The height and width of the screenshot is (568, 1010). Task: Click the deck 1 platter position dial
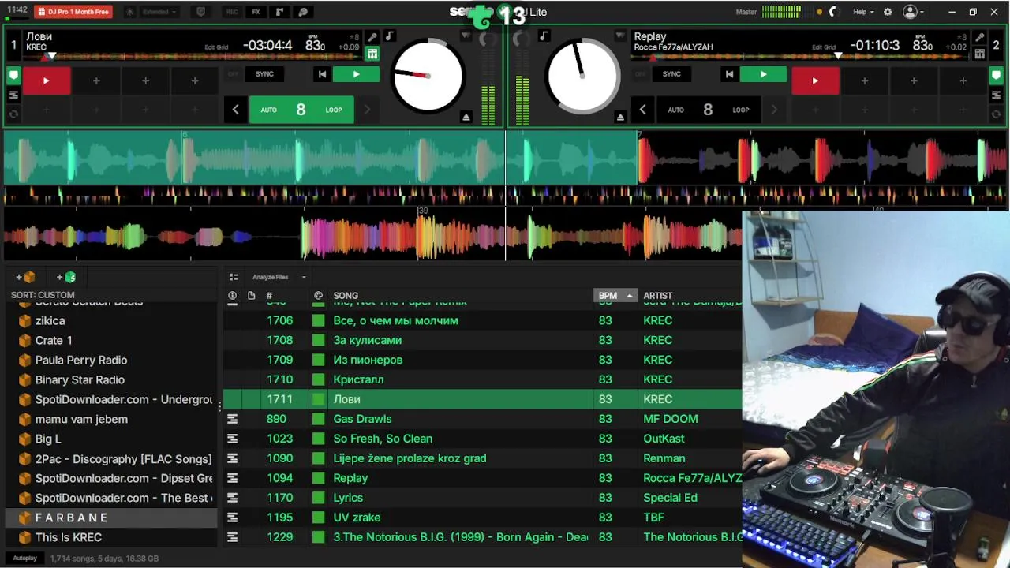tap(428, 76)
